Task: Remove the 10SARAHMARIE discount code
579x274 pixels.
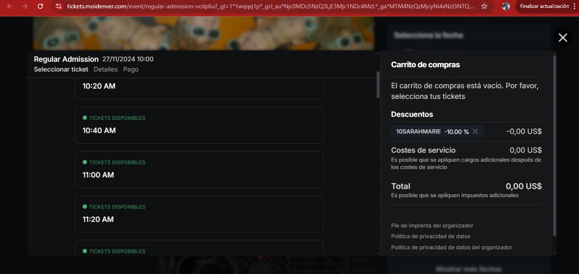Action: (x=475, y=132)
